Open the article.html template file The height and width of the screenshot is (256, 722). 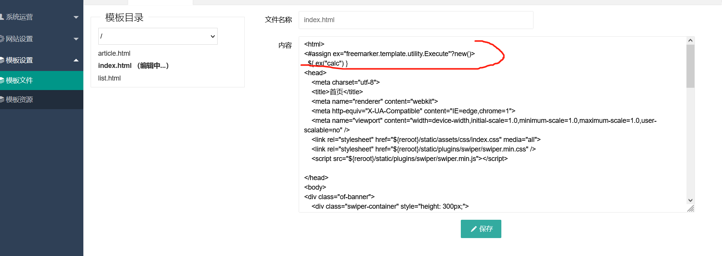(114, 53)
